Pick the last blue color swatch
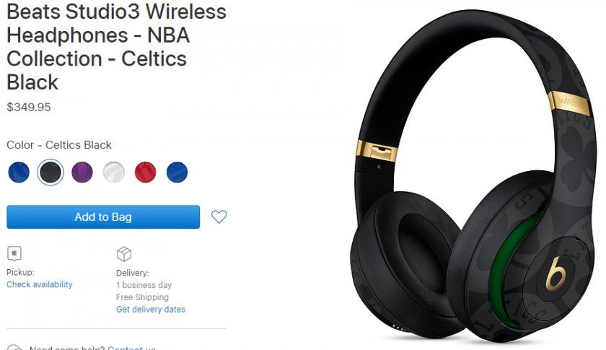This screenshot has width=606, height=350. [x=177, y=172]
